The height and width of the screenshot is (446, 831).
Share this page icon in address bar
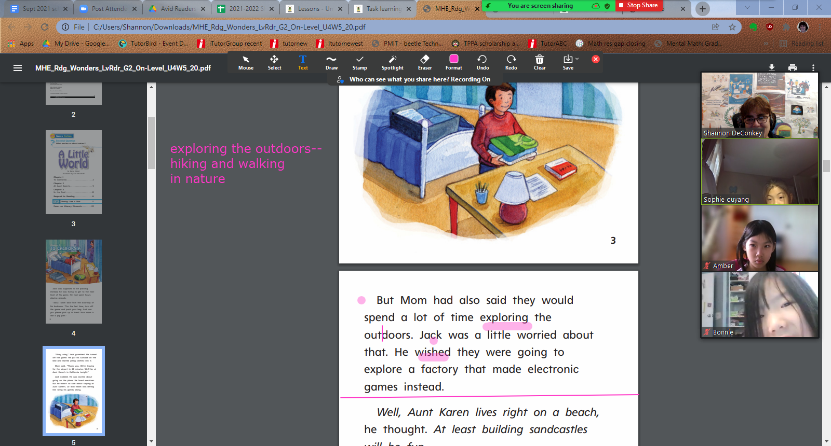point(716,27)
